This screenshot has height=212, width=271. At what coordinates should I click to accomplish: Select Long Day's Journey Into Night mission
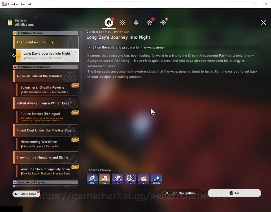click(47, 56)
